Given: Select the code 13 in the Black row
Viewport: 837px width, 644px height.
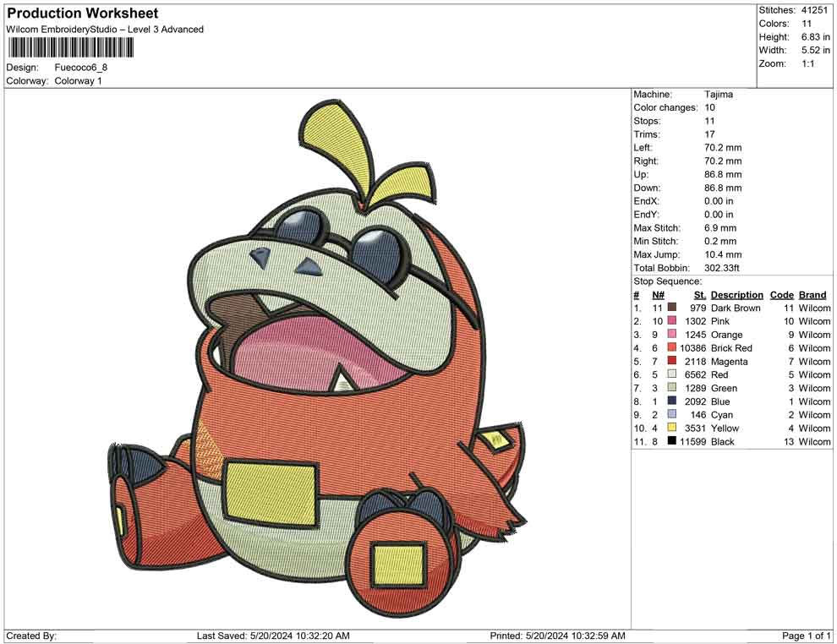Looking at the screenshot, I should click(x=789, y=441).
